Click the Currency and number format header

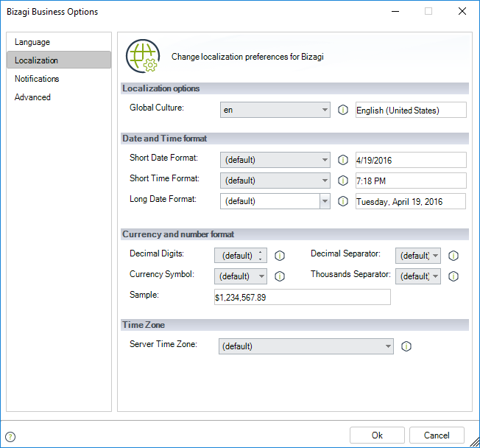tap(294, 234)
